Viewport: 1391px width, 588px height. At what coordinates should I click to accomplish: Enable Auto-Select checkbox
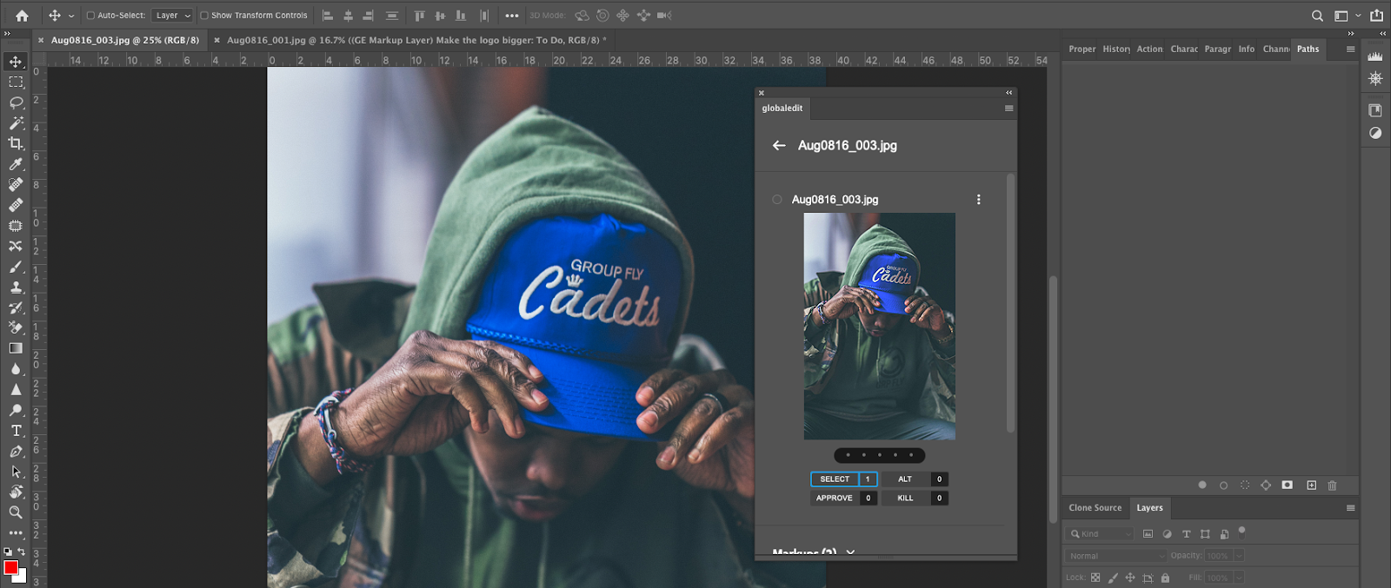[x=90, y=16]
